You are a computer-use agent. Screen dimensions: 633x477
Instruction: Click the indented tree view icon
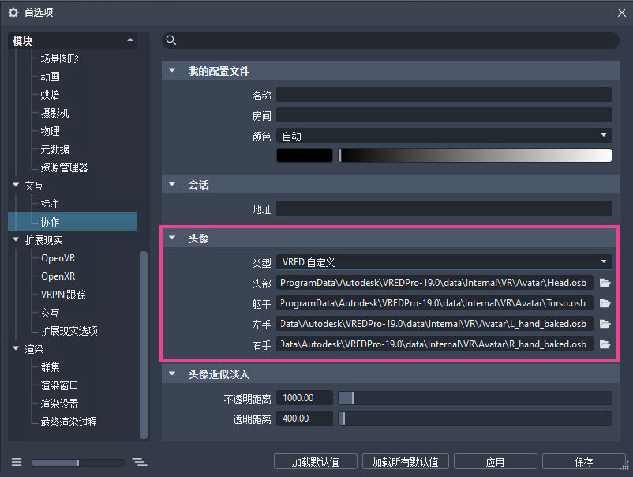[140, 462]
